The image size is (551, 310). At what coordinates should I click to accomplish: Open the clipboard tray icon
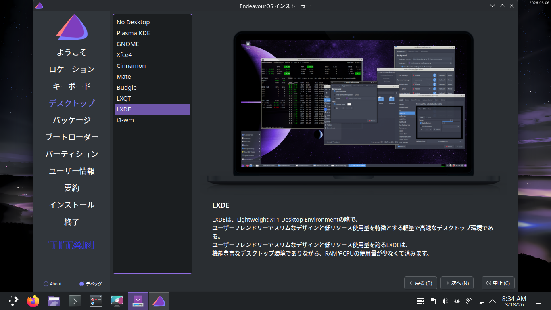[432, 301]
